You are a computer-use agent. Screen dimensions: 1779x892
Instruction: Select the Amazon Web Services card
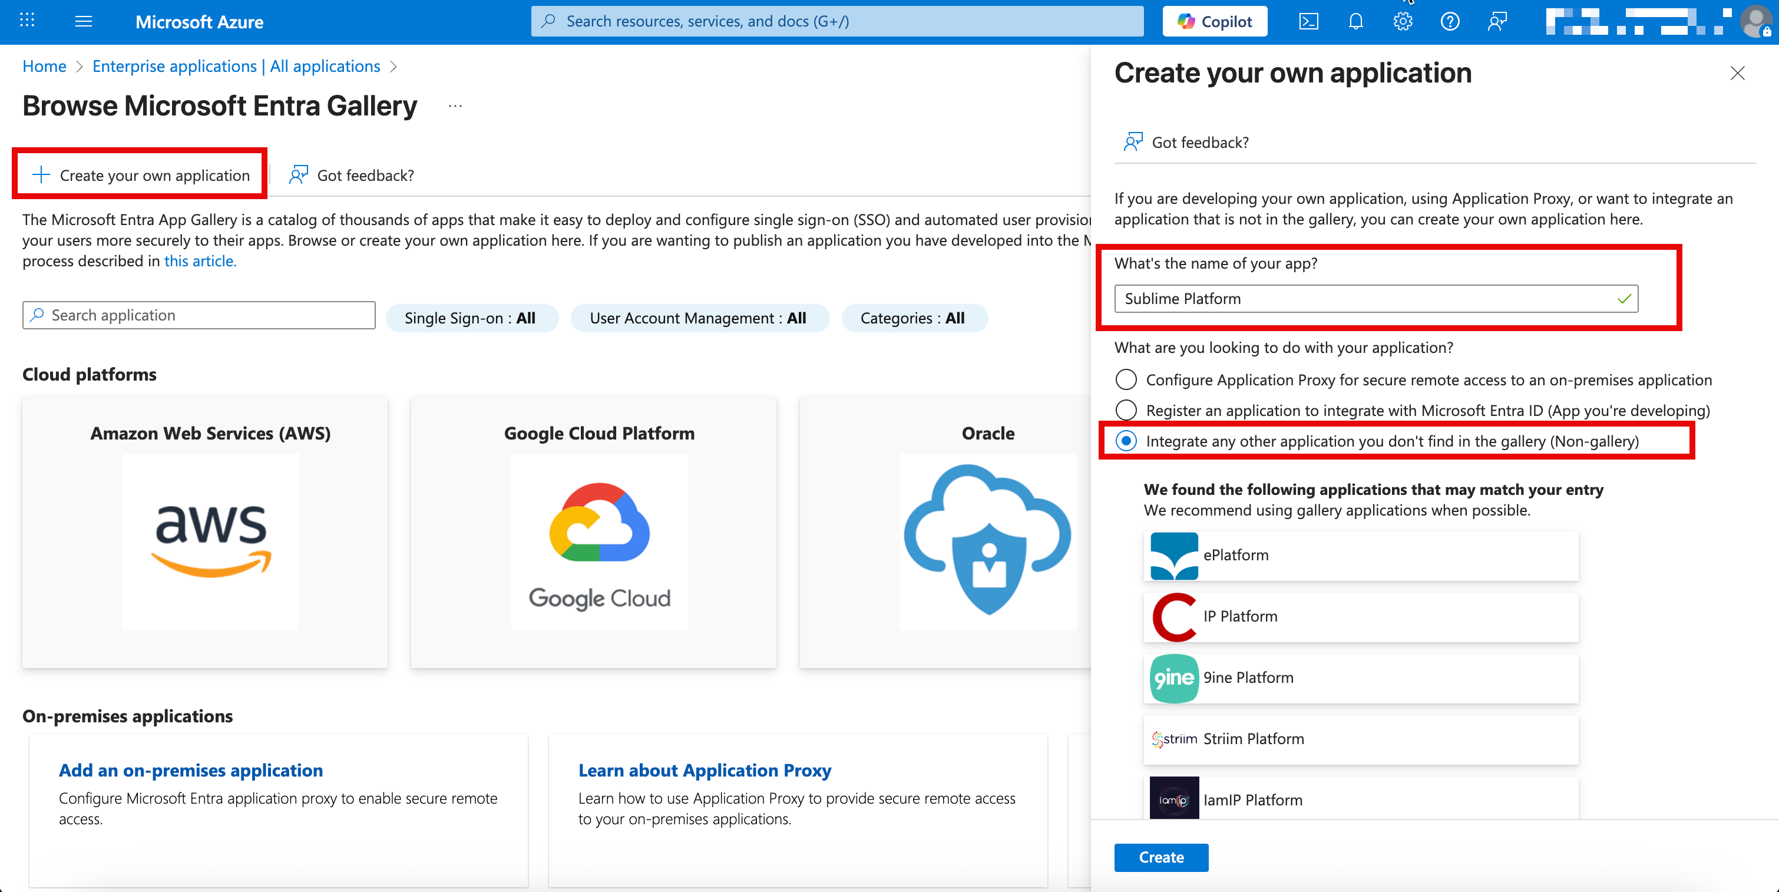[x=205, y=532]
